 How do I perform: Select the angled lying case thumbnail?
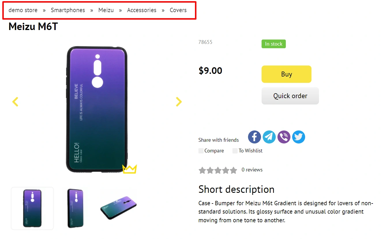119,208
